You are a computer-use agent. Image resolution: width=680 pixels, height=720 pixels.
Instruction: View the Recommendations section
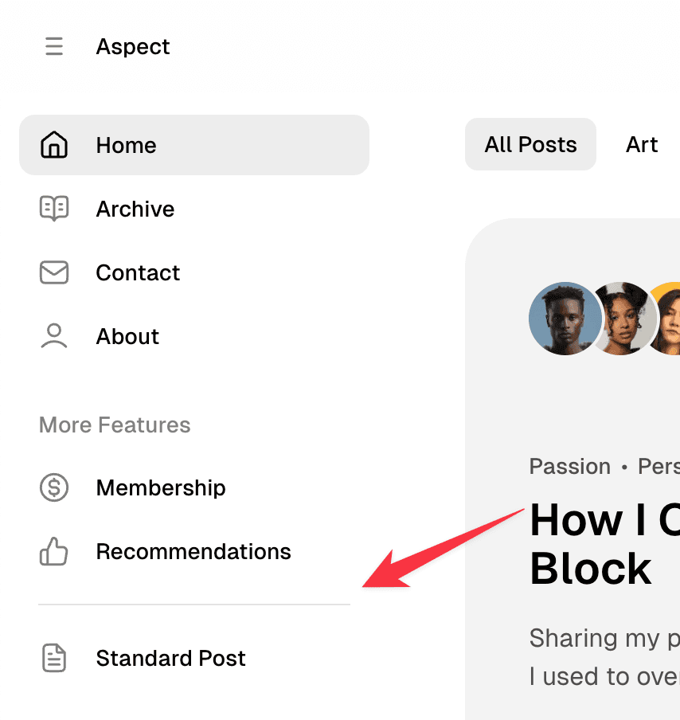click(x=193, y=551)
